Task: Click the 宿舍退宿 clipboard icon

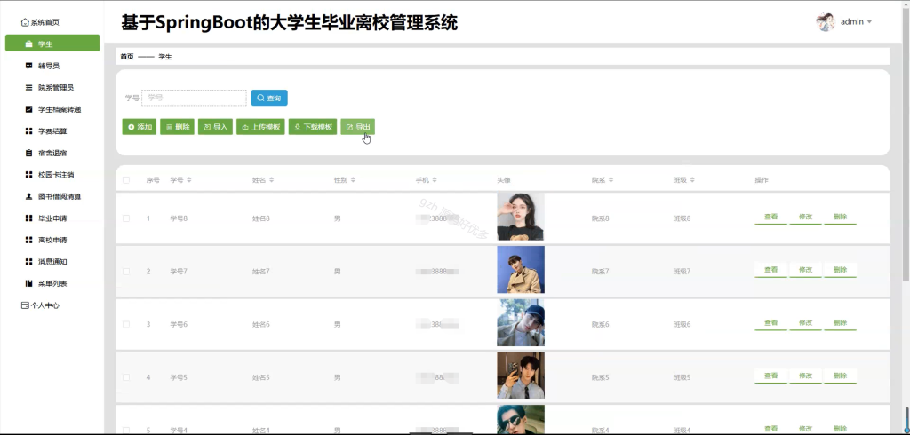Action: pos(29,153)
